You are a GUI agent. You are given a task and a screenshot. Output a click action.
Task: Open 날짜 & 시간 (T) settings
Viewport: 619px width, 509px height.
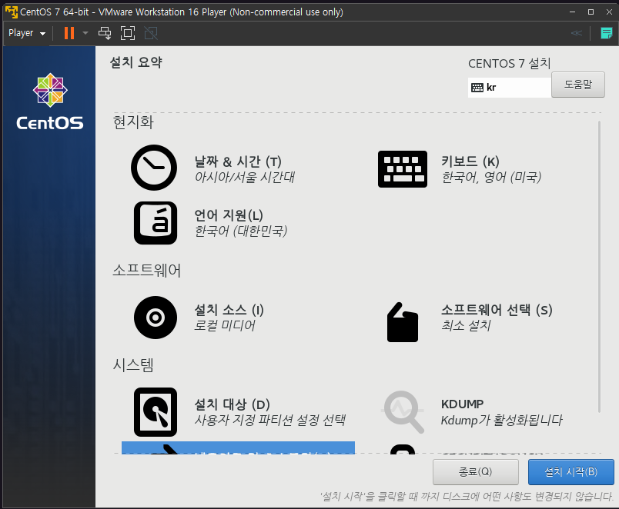pyautogui.click(x=238, y=161)
